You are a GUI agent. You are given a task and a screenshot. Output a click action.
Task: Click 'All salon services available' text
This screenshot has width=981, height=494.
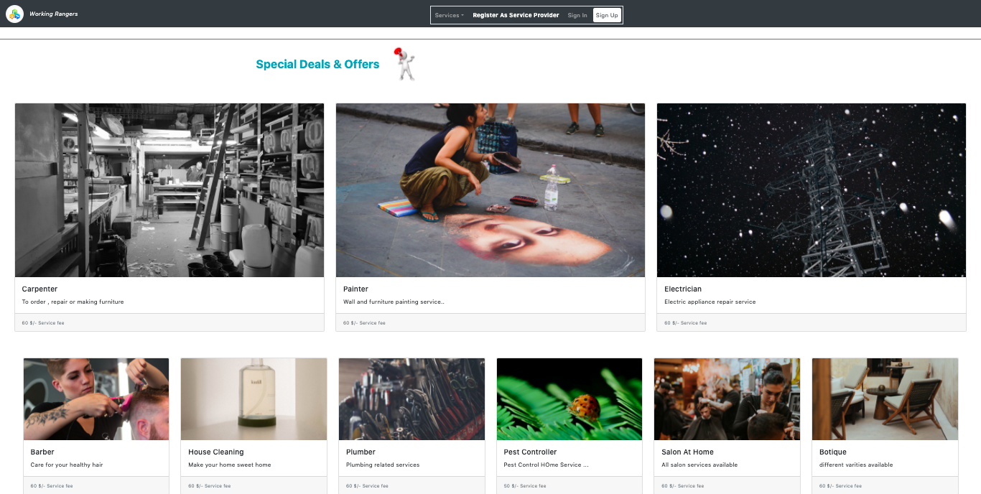tap(699, 465)
